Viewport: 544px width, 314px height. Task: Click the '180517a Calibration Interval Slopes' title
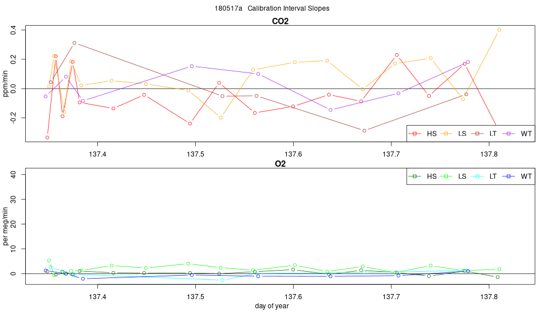pos(272,9)
